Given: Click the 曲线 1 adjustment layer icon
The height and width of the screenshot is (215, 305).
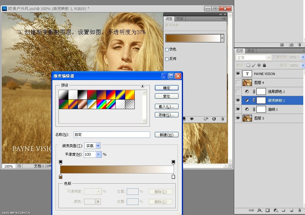Looking at the screenshot, I should [x=247, y=109].
